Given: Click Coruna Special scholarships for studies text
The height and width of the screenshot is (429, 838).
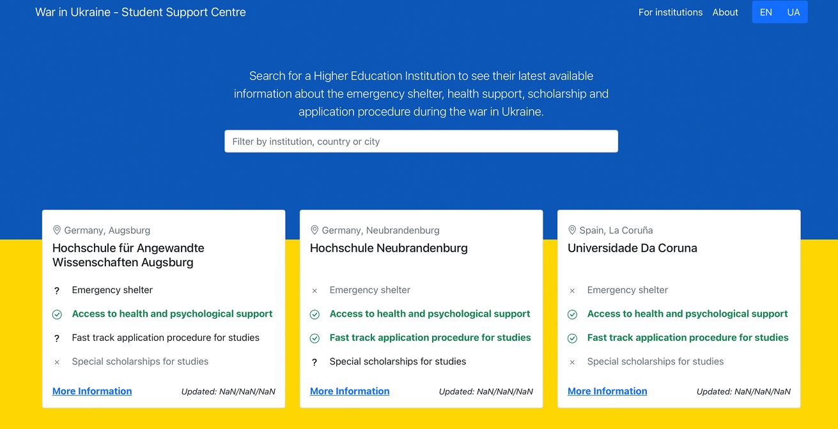Looking at the screenshot, I should click(655, 361).
